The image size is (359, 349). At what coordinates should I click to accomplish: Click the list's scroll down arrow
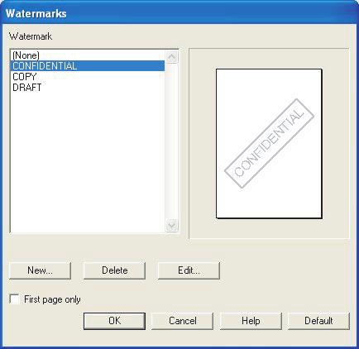[x=172, y=226]
